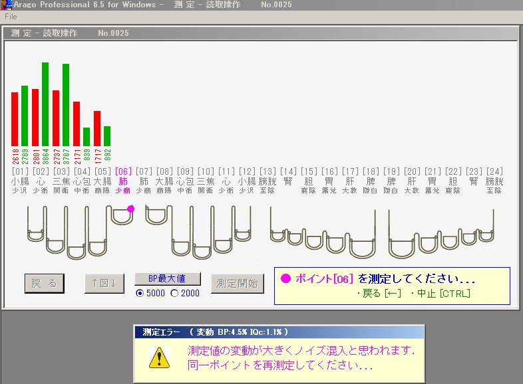This screenshot has width=523, height=384.
Task: Select the 5000 BP maximum radio option
Action: point(140,294)
